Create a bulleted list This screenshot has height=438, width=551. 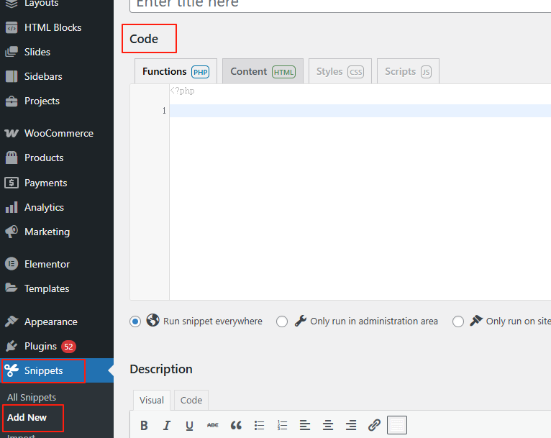[x=259, y=425]
